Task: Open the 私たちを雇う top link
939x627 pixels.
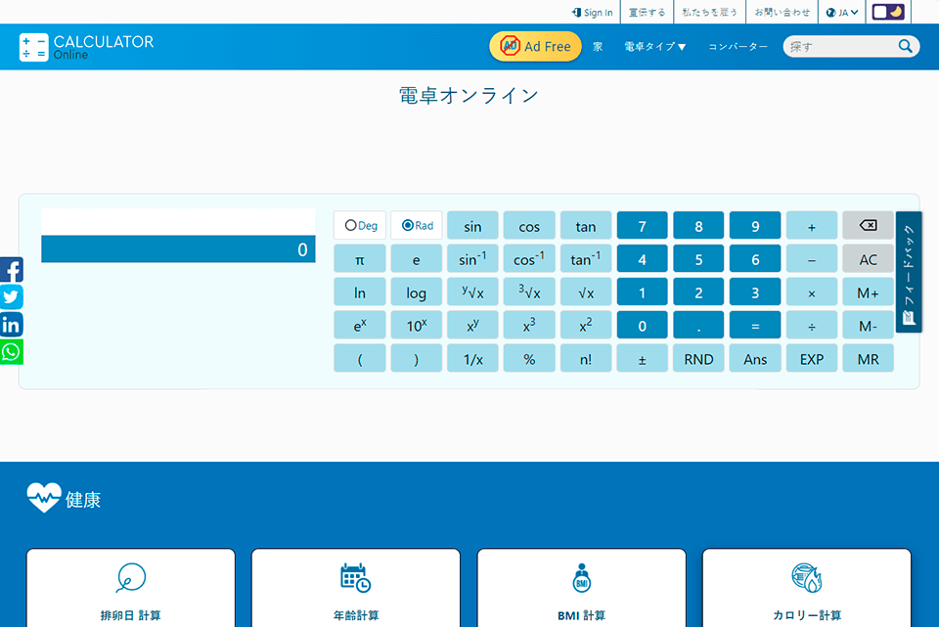Action: point(710,12)
